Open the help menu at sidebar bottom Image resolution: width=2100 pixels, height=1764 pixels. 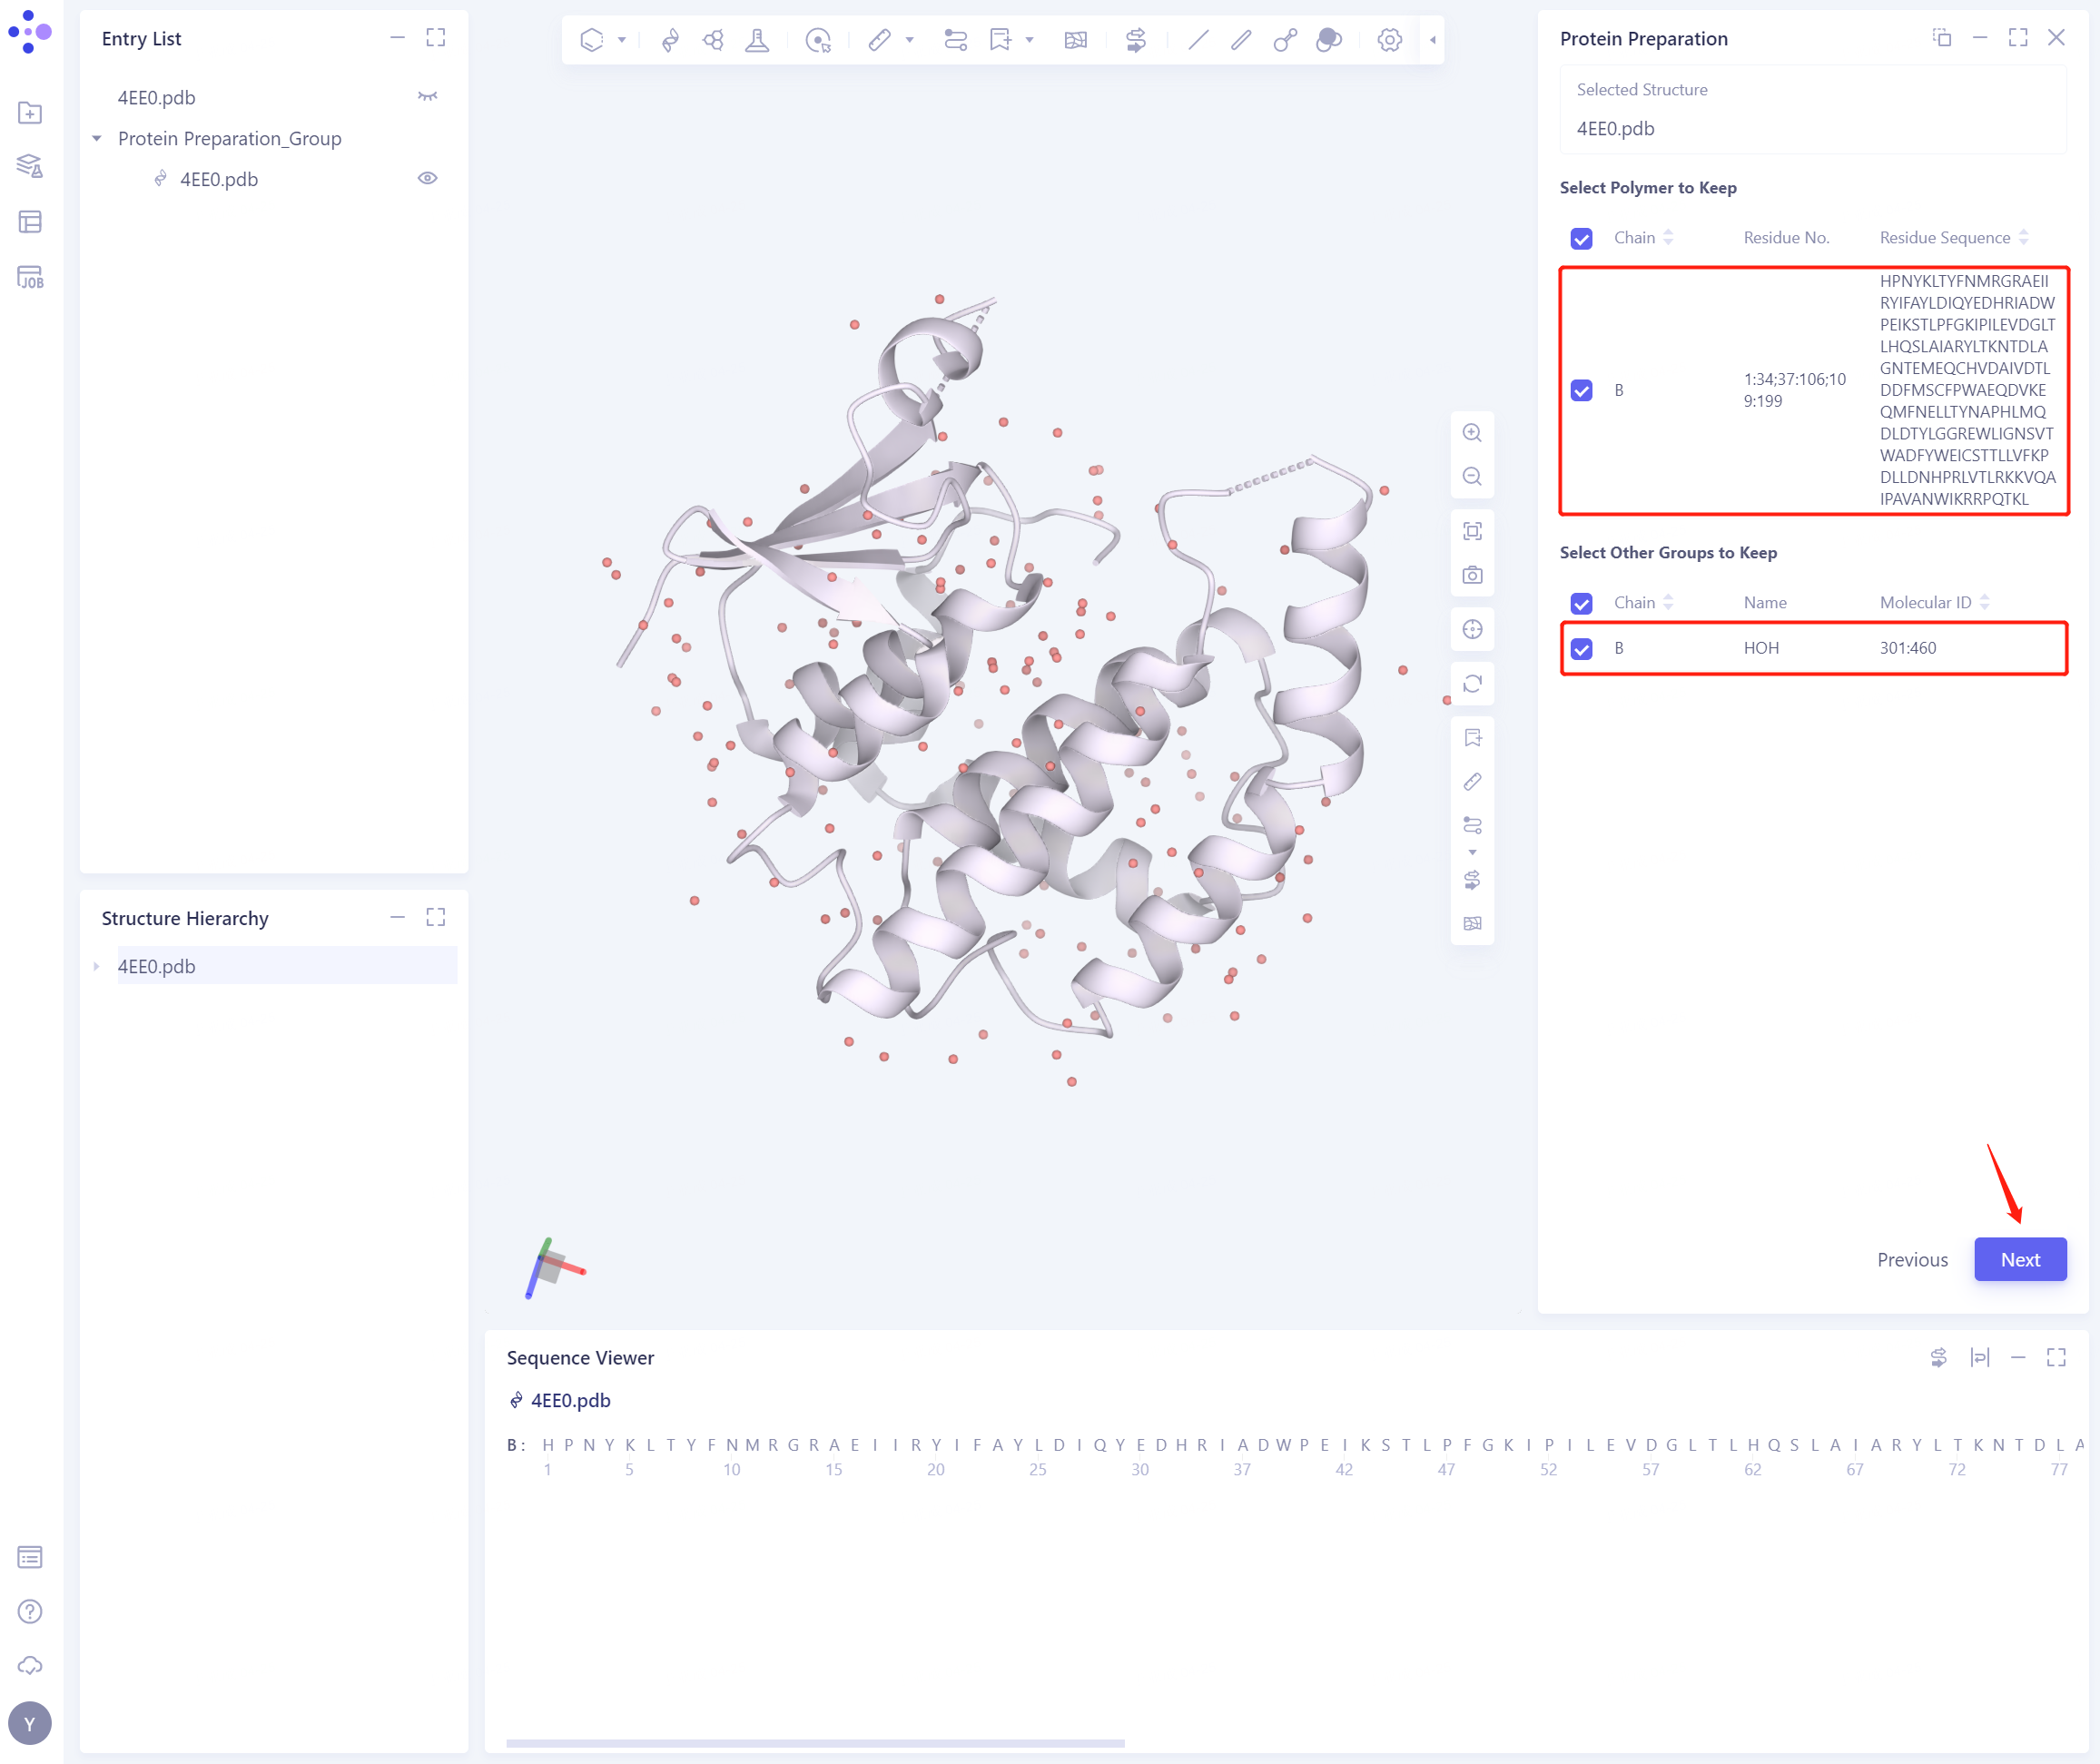click(30, 1611)
